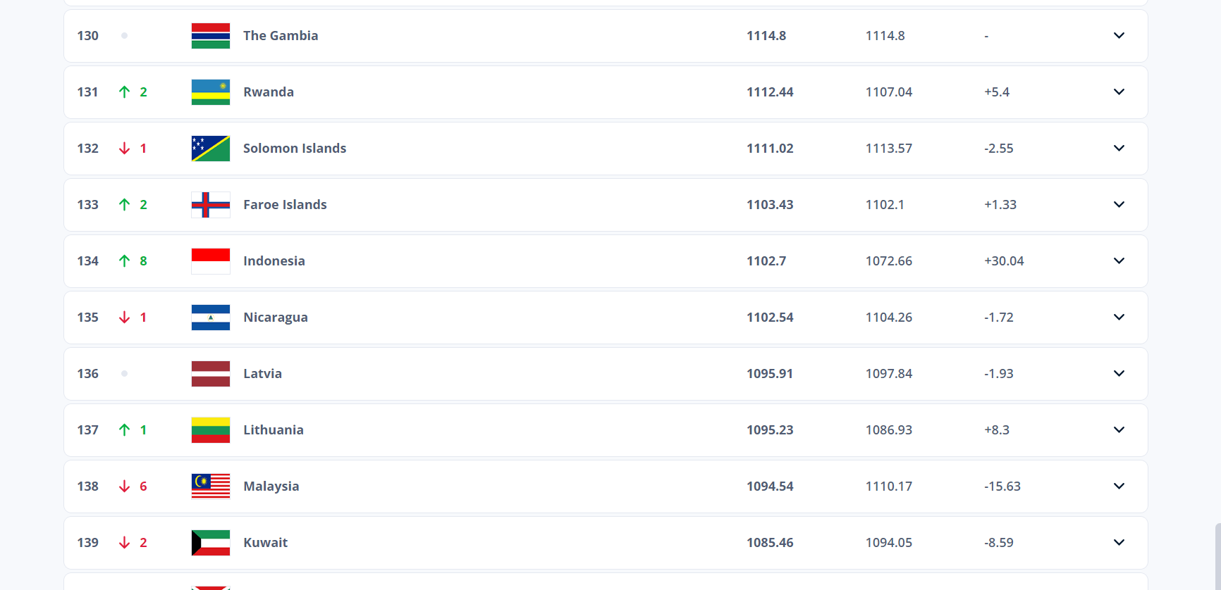Click Nicaragua's total points 1102.54
Viewport: 1221px width, 590px height.
(770, 318)
